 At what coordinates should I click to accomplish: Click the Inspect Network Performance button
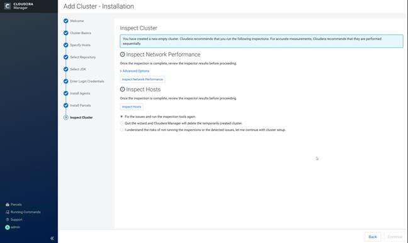[x=142, y=79]
